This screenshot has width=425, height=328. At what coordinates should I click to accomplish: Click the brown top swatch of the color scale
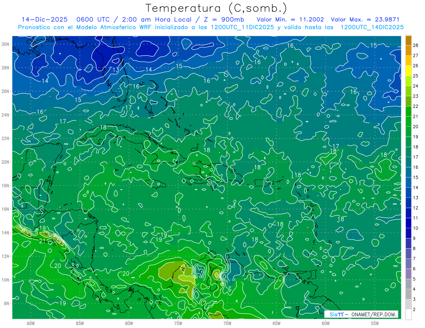408,40
